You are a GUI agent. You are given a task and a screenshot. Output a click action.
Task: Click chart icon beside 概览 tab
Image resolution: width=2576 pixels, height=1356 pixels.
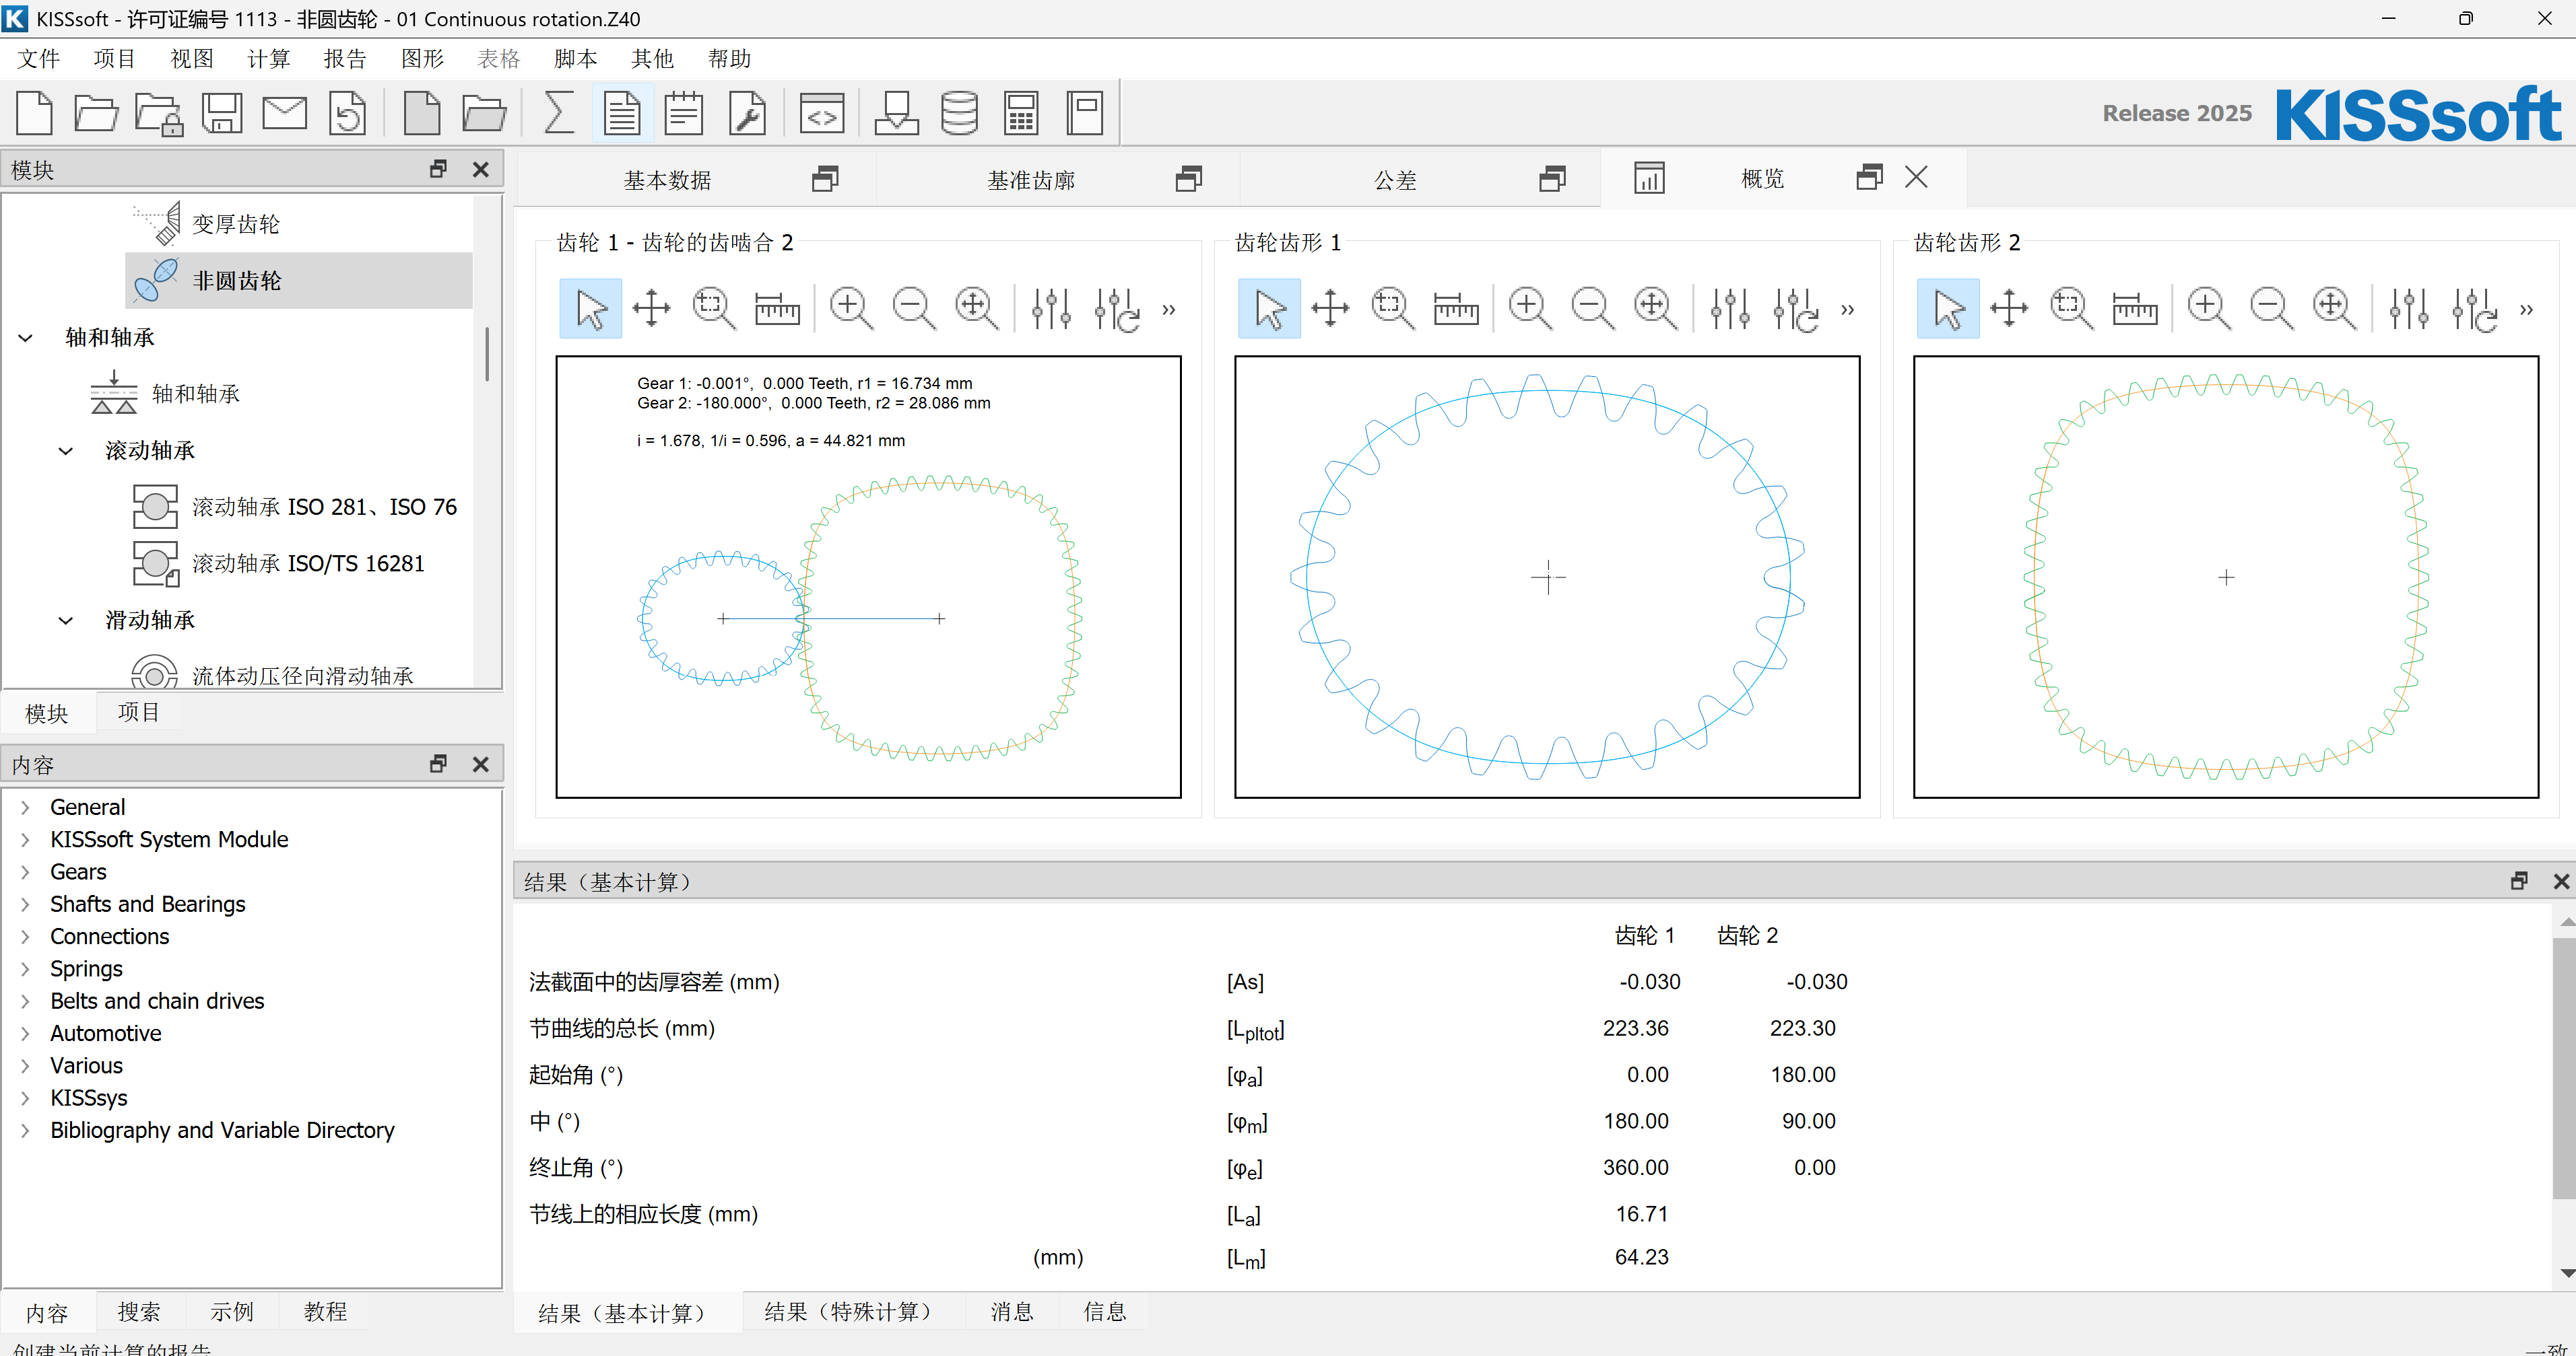tap(1649, 179)
